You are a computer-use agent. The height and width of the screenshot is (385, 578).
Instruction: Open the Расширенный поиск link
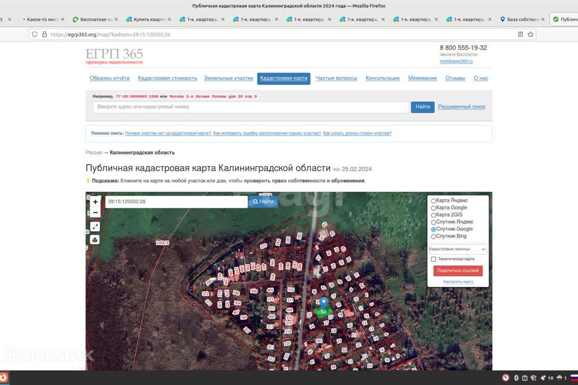pyautogui.click(x=461, y=106)
